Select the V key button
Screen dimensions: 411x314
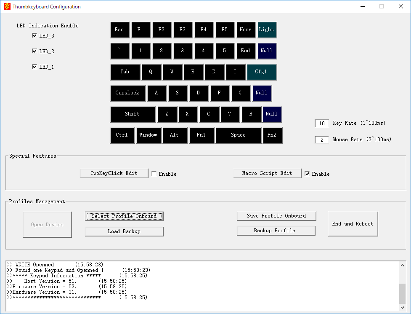click(230, 114)
